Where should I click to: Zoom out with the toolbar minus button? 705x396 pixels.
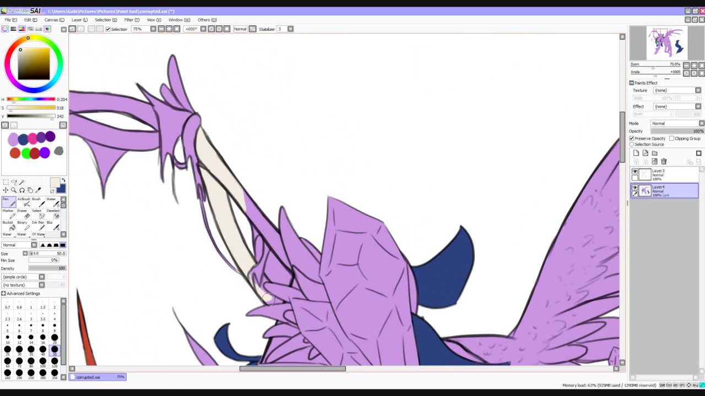161,29
